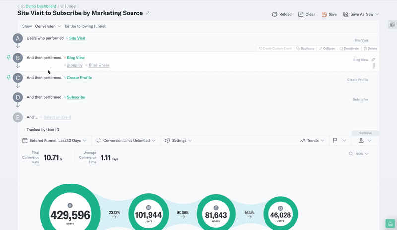Open the Show Conversion dropdown

coord(48,26)
